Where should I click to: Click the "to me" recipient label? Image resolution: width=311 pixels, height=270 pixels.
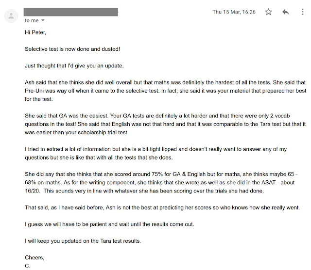coord(31,20)
